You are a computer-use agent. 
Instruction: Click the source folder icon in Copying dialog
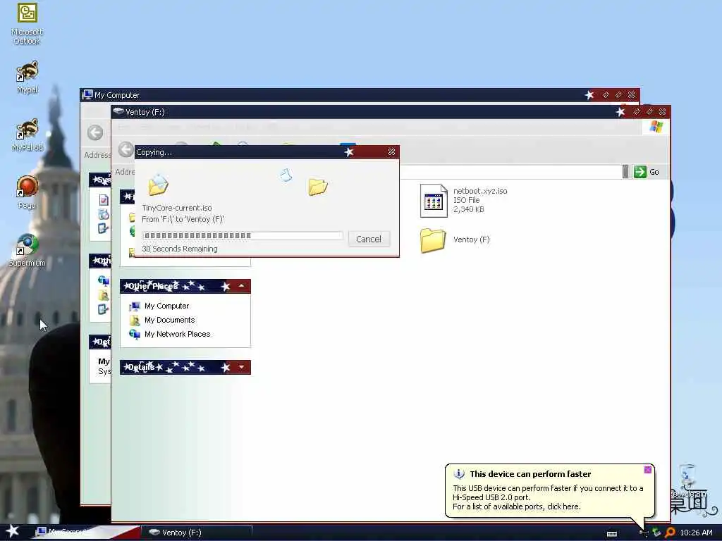click(x=158, y=185)
